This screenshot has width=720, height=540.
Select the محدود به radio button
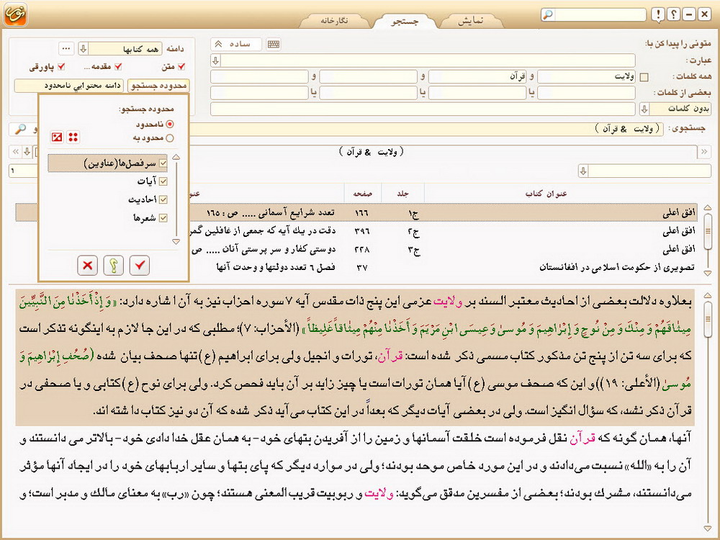[170, 138]
